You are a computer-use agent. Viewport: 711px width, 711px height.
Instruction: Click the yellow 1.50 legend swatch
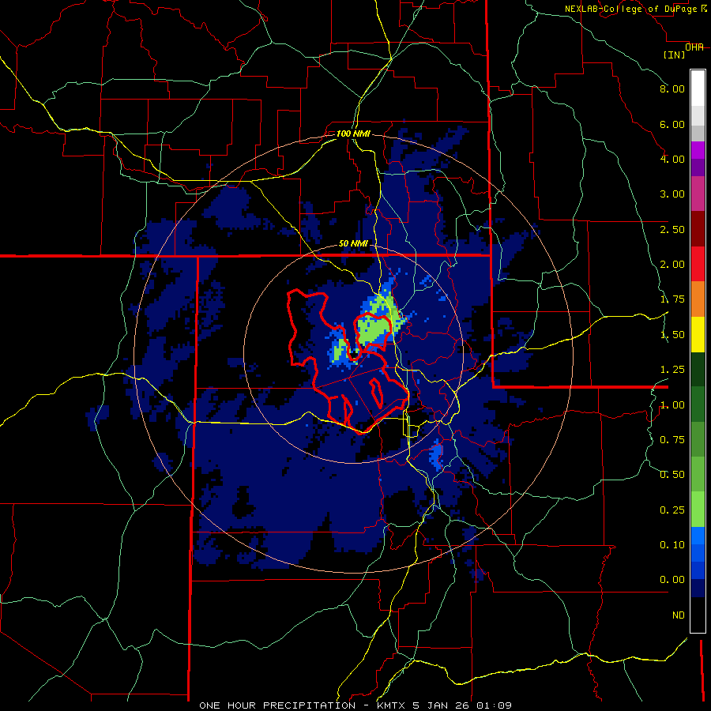point(698,334)
